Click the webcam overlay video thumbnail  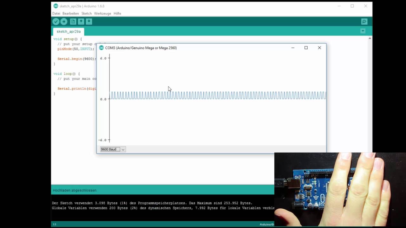340,190
